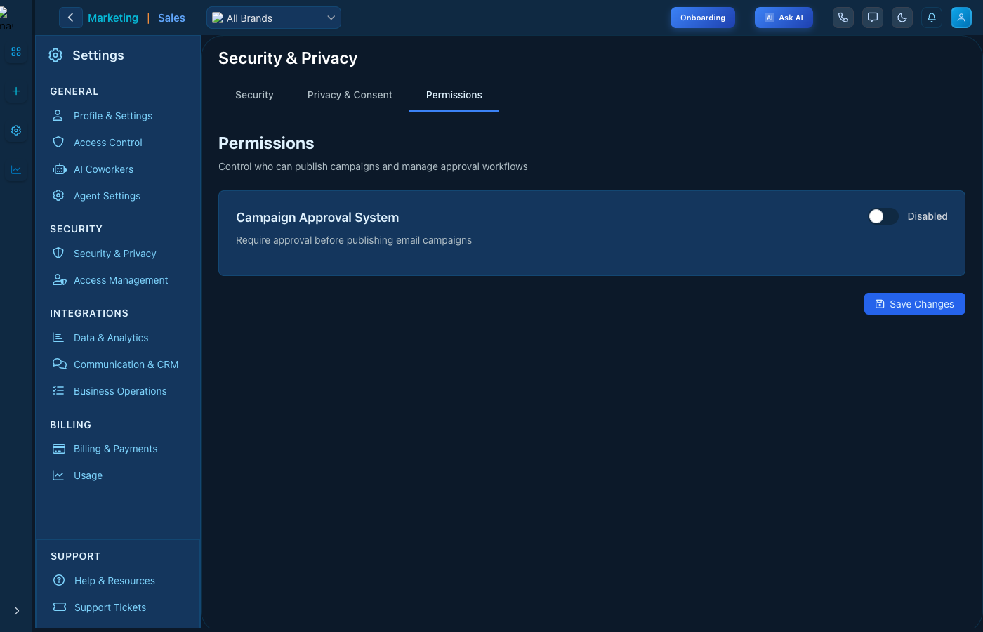The image size is (983, 632).
Task: Click the gear icon in left rail
Action: [16, 131]
